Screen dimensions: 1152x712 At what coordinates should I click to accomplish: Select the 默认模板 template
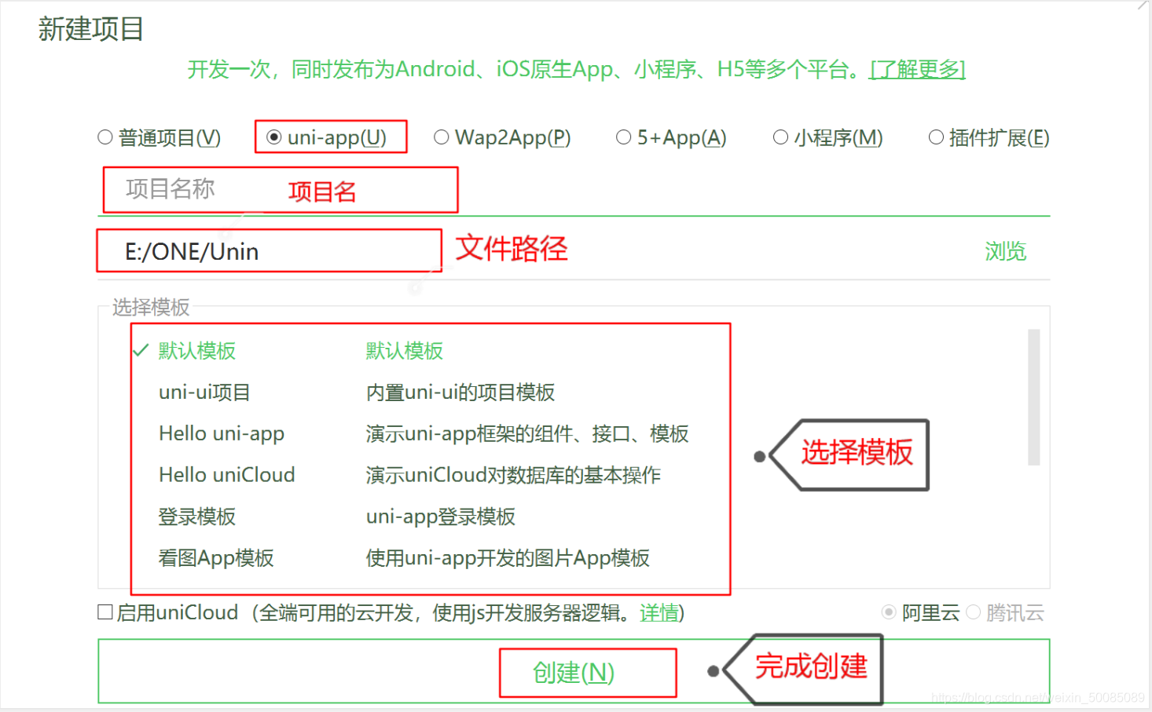197,351
